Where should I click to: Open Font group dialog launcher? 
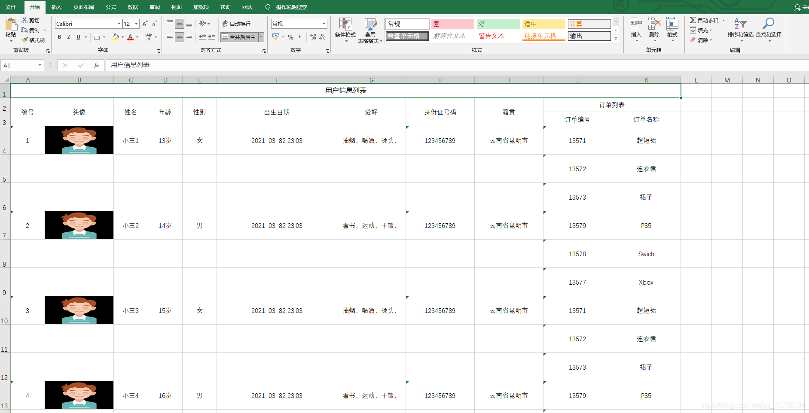click(159, 51)
